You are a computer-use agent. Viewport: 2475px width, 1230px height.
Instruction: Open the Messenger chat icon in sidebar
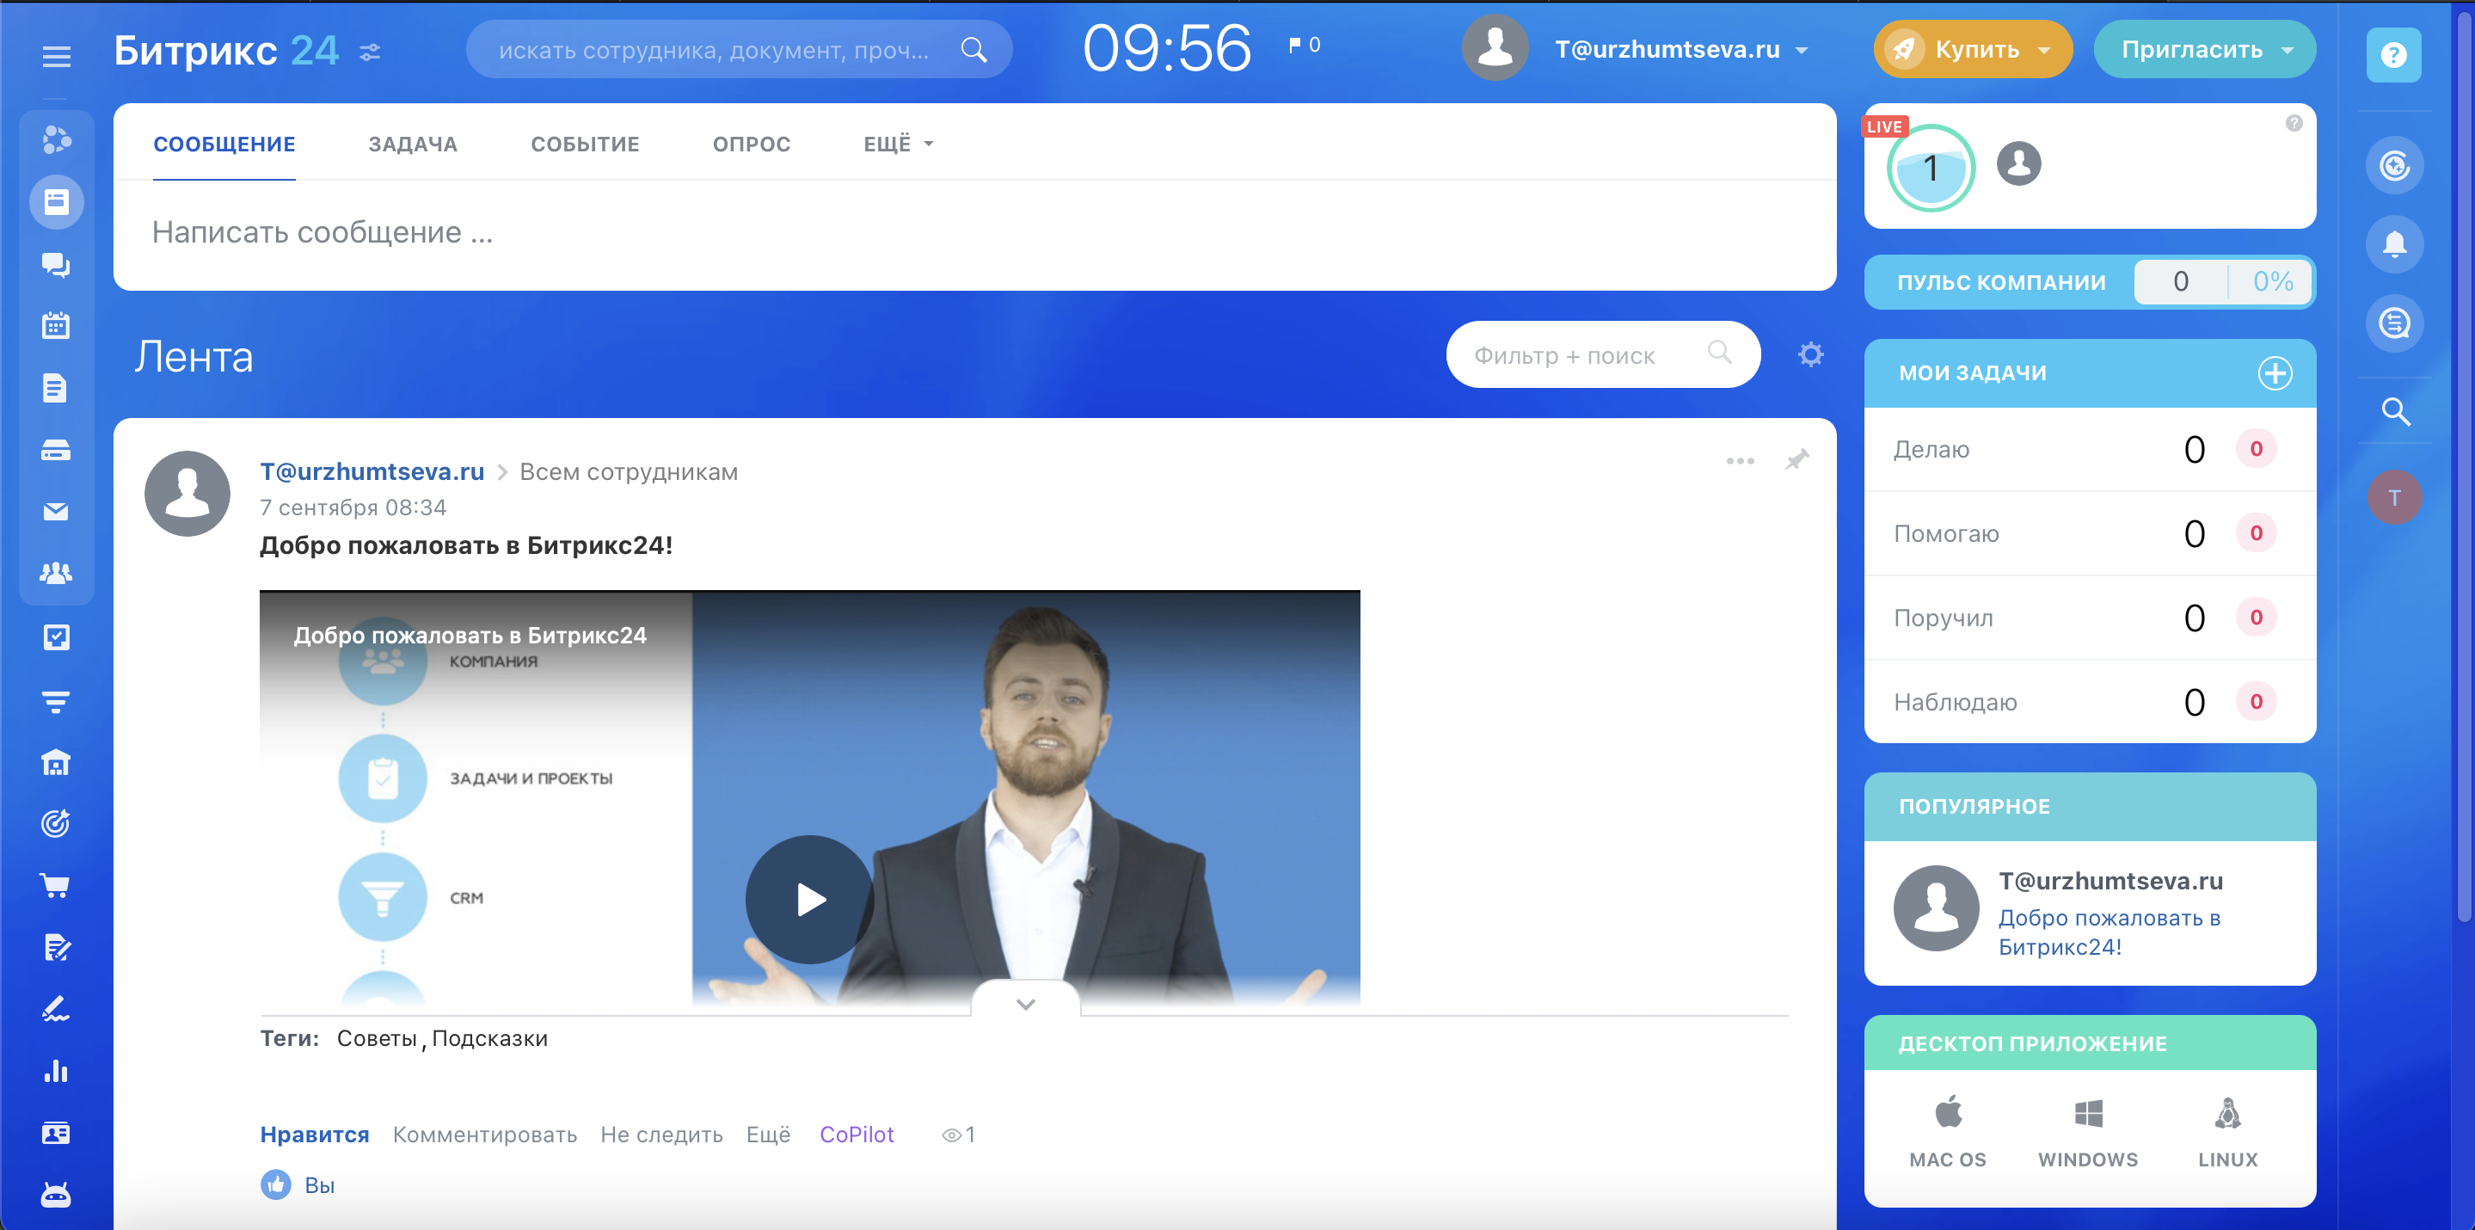(x=56, y=264)
